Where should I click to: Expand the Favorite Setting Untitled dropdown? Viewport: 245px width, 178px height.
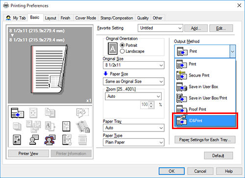coord(160,28)
